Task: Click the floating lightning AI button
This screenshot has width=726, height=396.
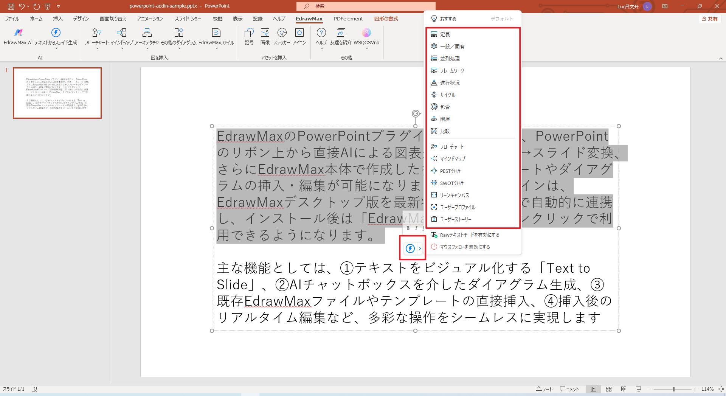Action: click(410, 248)
